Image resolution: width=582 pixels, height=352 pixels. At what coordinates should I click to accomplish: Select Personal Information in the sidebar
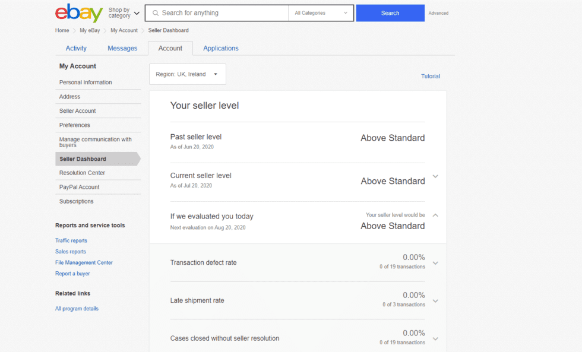pyautogui.click(x=86, y=83)
